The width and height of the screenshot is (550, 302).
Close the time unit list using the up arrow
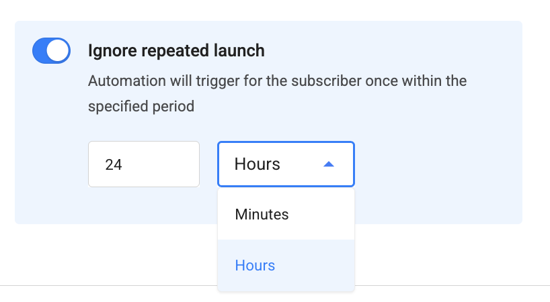tap(329, 164)
